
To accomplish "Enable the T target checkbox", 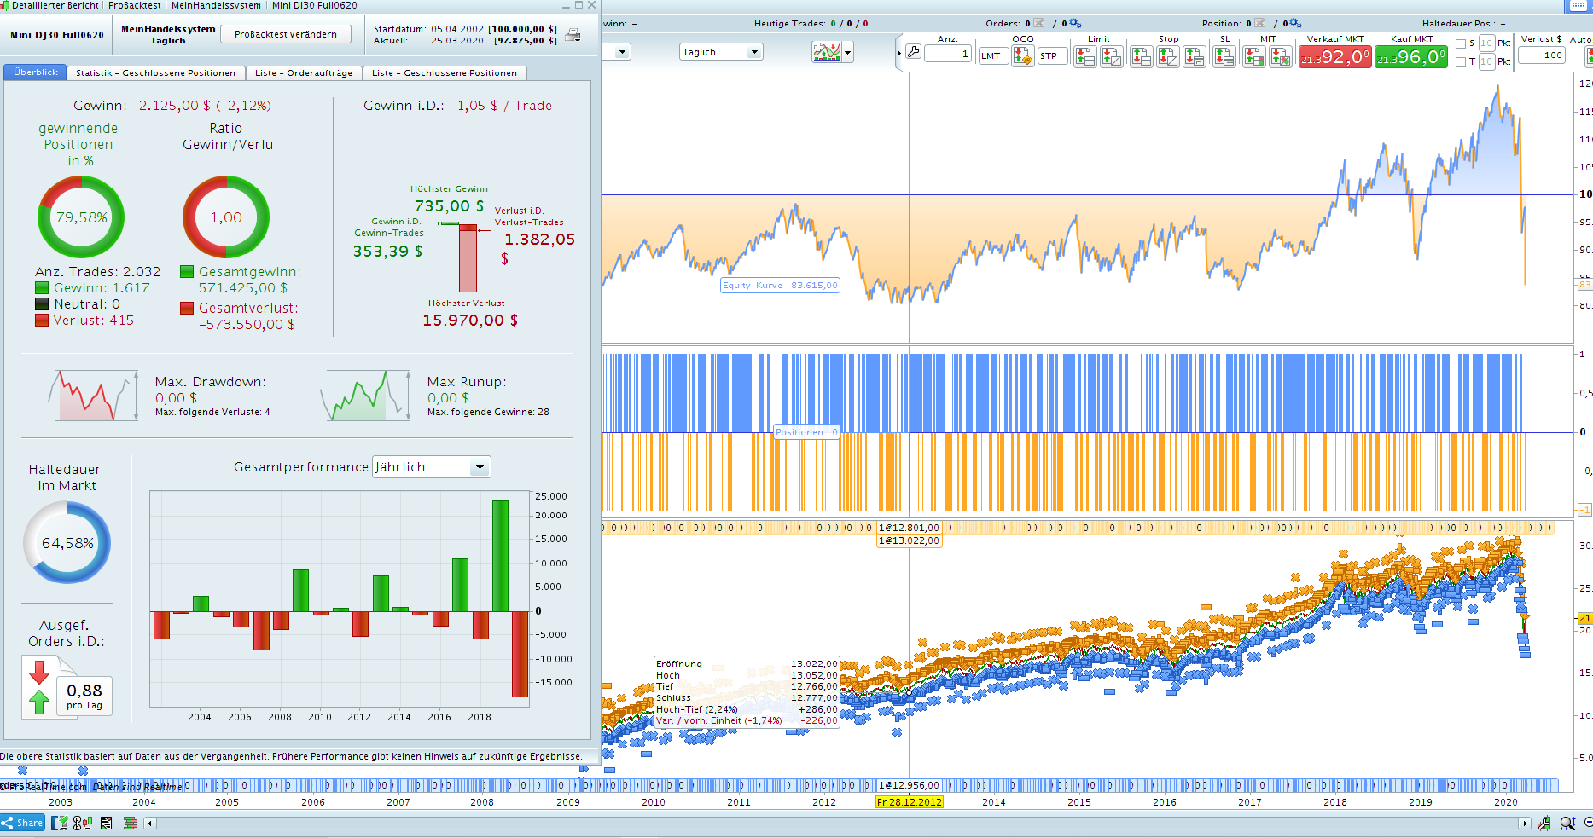I will pos(1461,61).
